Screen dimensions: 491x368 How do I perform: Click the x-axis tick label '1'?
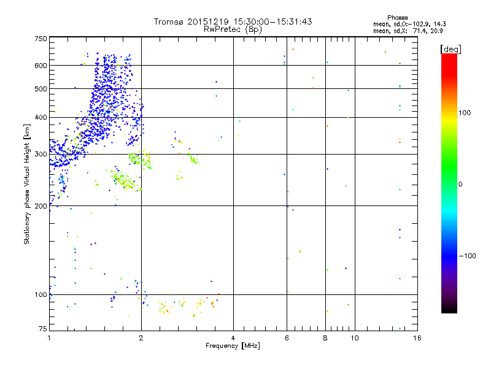(49, 338)
